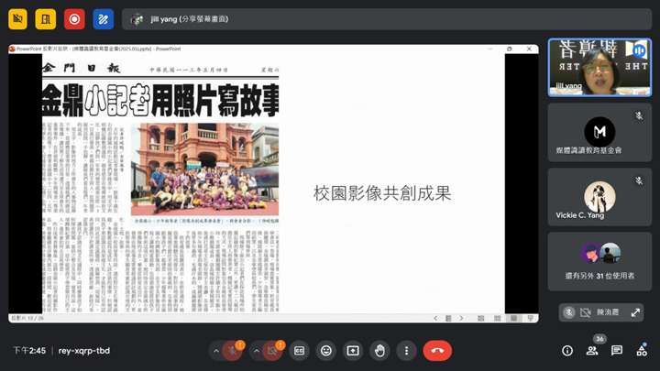Expand the camera video settings chevron
Viewport: 660px width, 371px height.
(257, 351)
